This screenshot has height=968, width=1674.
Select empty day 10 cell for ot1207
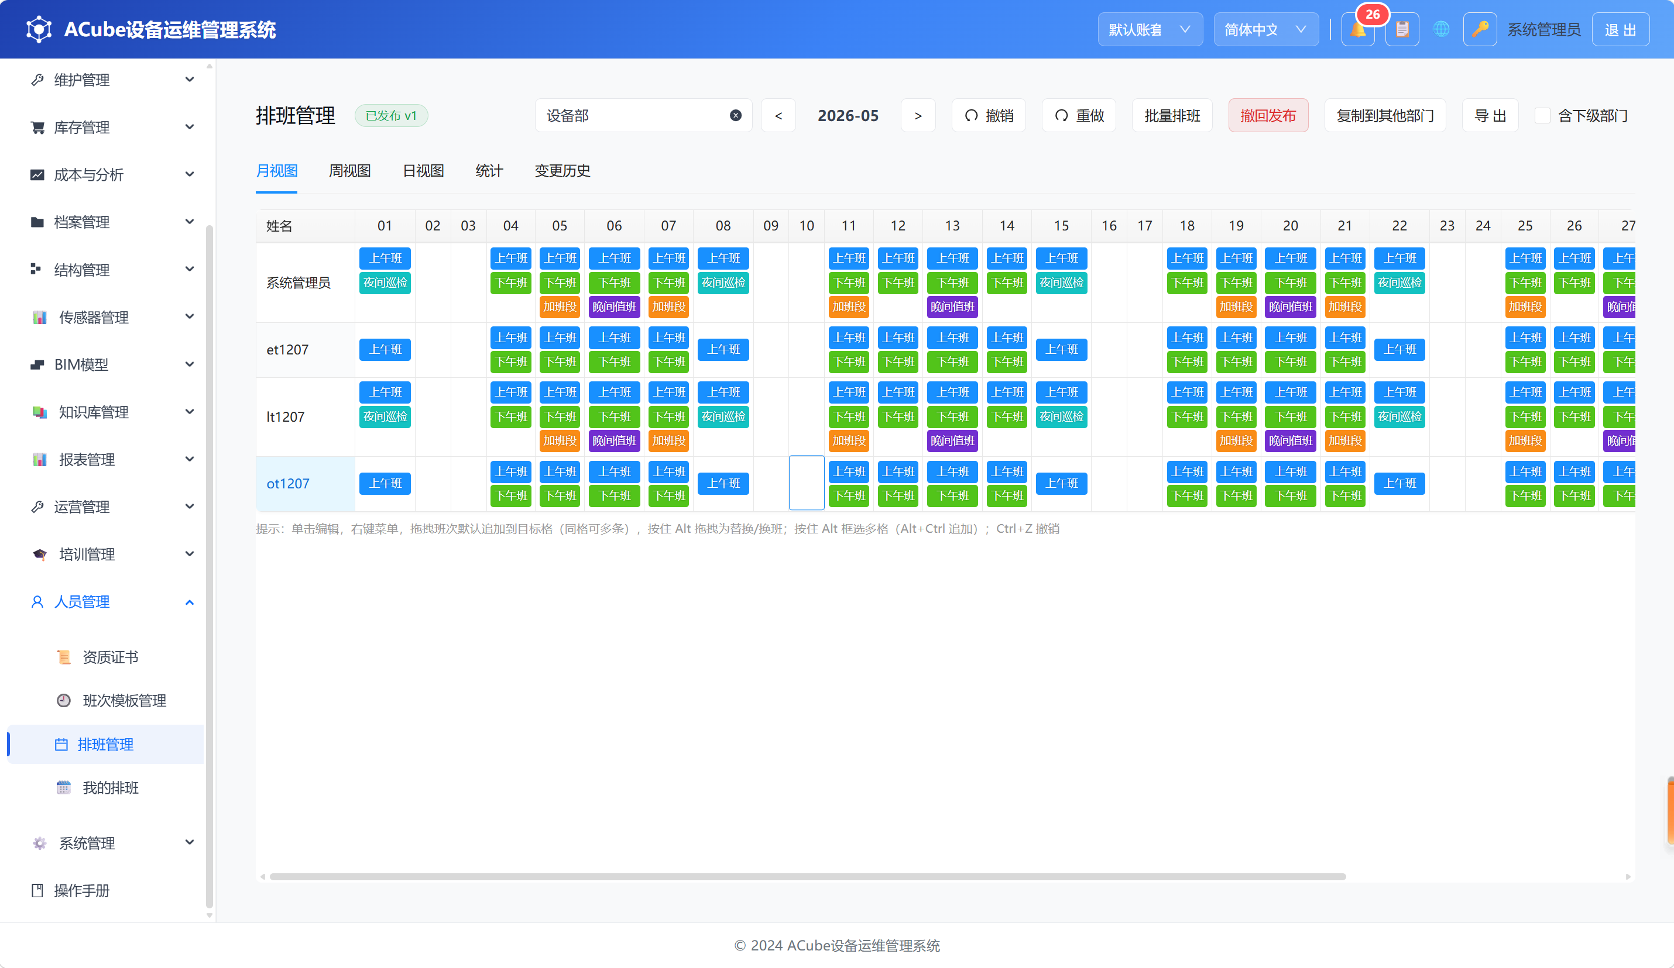pyautogui.click(x=807, y=483)
